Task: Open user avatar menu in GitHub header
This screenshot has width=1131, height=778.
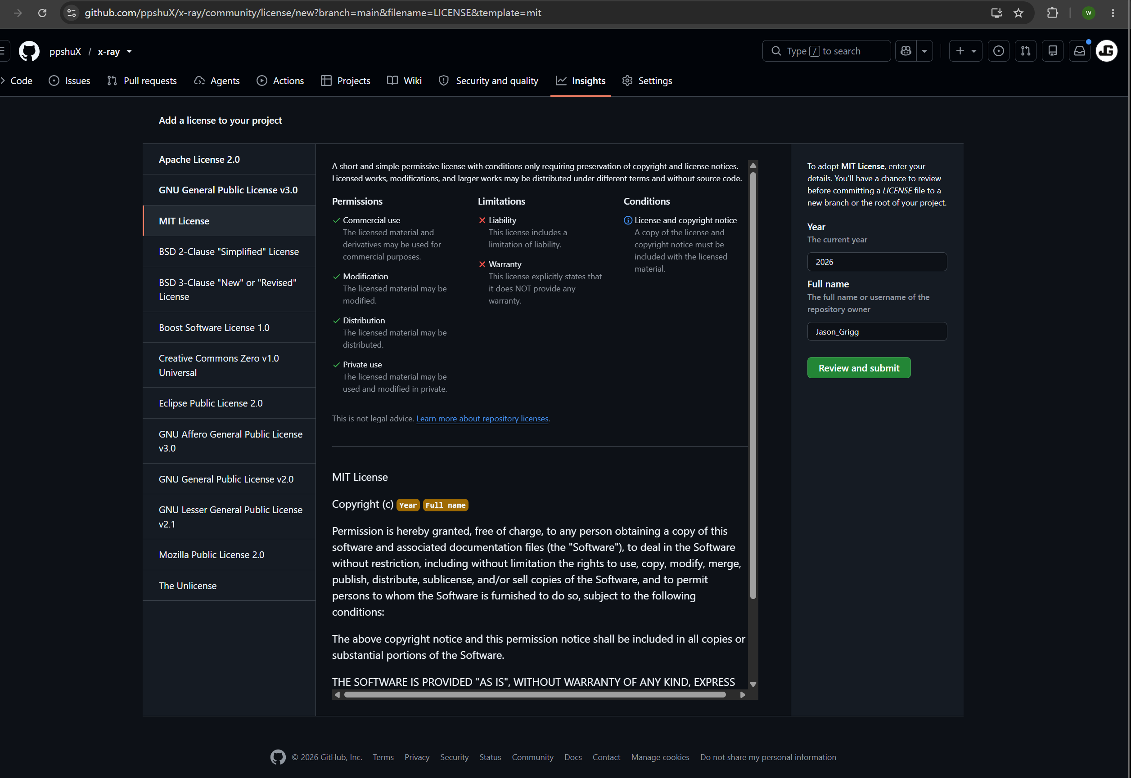Action: tap(1107, 51)
